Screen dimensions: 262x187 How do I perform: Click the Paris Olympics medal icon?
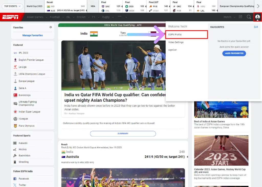(x=15, y=126)
